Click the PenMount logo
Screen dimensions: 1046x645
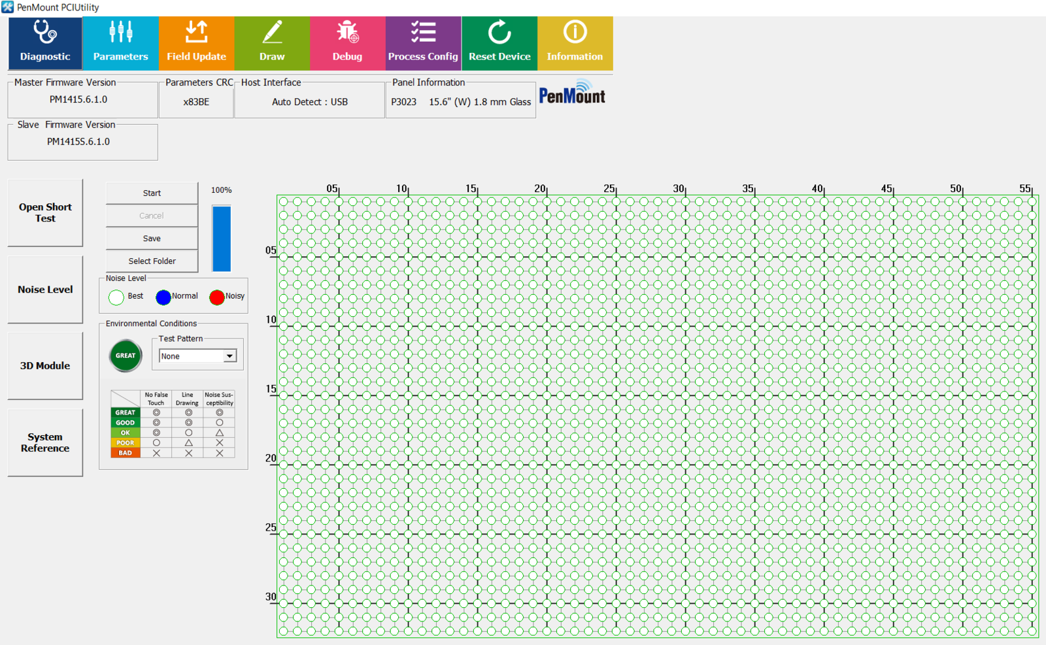pyautogui.click(x=572, y=93)
